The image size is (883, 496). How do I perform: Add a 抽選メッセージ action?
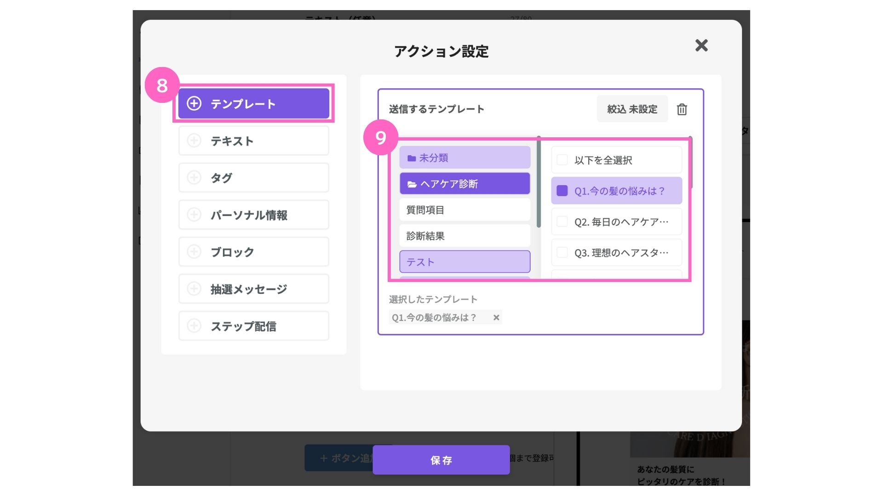[254, 289]
